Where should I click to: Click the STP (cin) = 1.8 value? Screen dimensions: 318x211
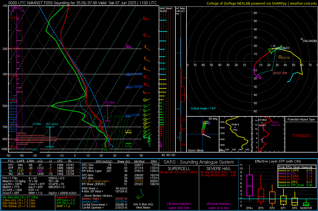tap(65, 200)
